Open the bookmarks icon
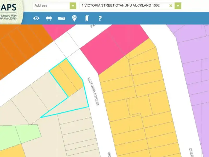 87,18
